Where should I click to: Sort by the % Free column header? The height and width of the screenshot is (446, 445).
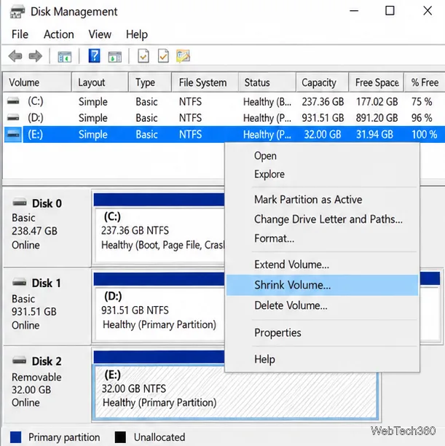point(425,82)
